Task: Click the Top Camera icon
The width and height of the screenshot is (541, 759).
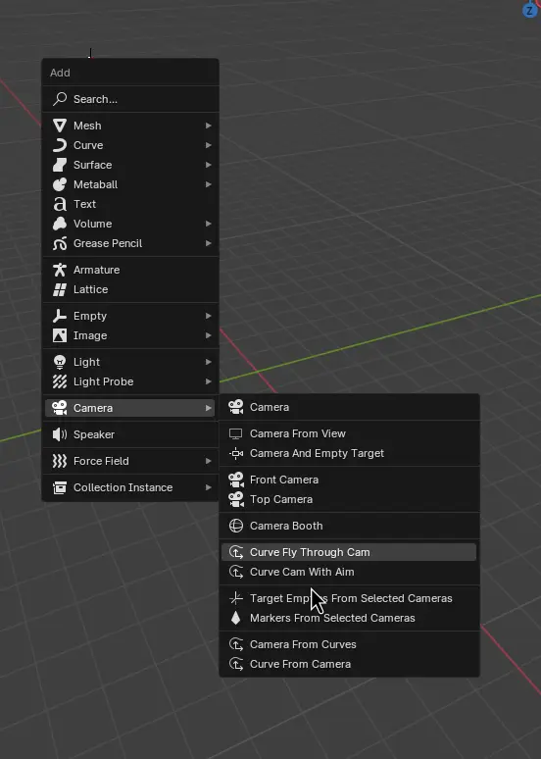Action: point(235,499)
